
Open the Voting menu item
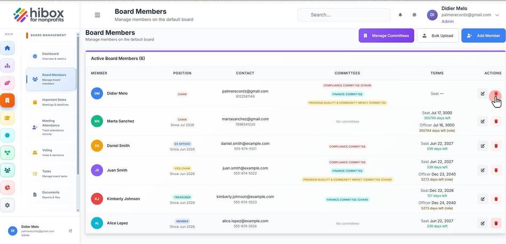click(x=51, y=152)
